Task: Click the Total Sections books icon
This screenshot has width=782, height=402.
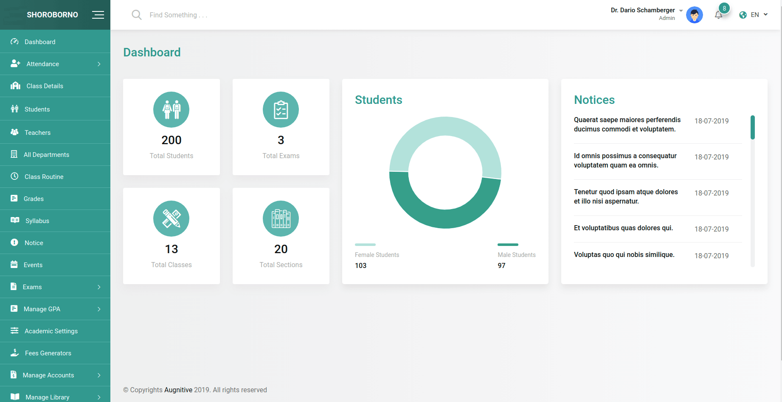Action: click(281, 218)
